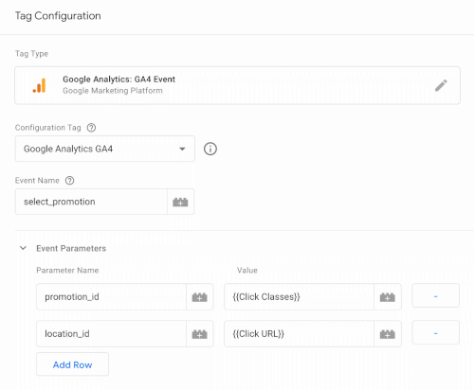Insert variable for promotion_id parameter name
474x390 pixels.
tap(200, 297)
